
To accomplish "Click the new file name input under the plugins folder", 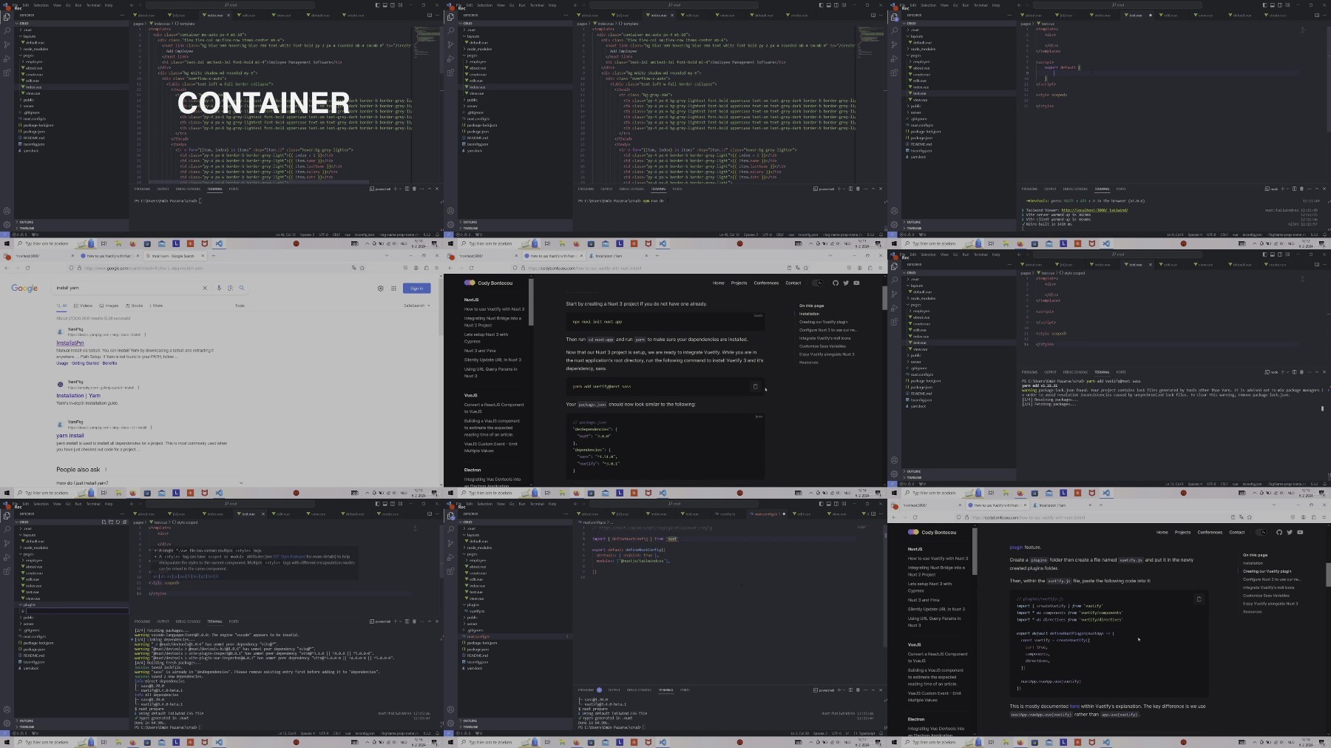I will point(77,611).
